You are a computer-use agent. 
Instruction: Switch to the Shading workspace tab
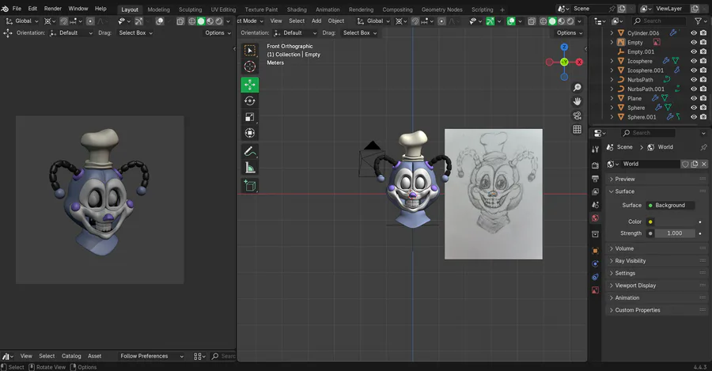[x=297, y=9]
